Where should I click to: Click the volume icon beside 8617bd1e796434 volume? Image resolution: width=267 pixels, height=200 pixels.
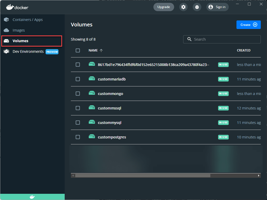pos(92,64)
